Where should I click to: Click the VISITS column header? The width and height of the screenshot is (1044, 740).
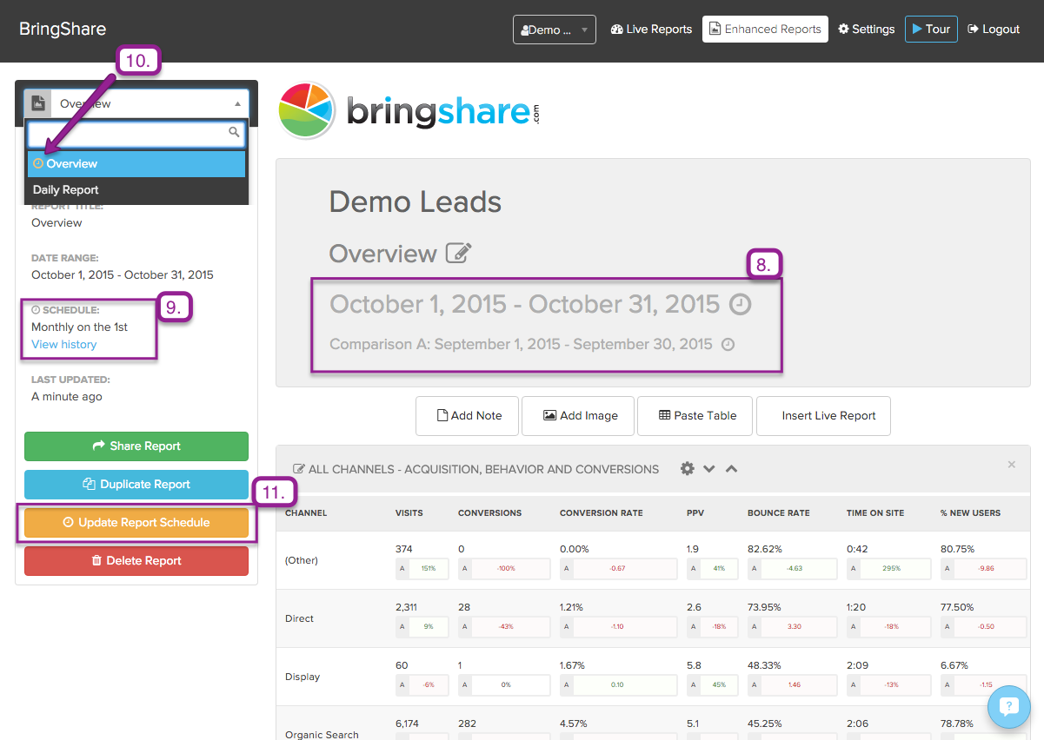[409, 513]
